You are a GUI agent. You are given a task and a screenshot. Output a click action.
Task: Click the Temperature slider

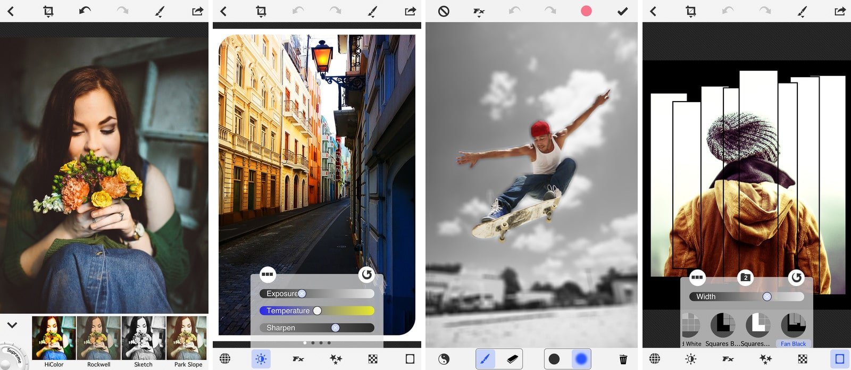pyautogui.click(x=317, y=310)
